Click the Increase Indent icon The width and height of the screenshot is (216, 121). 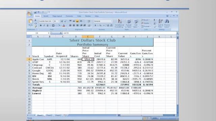(85, 26)
